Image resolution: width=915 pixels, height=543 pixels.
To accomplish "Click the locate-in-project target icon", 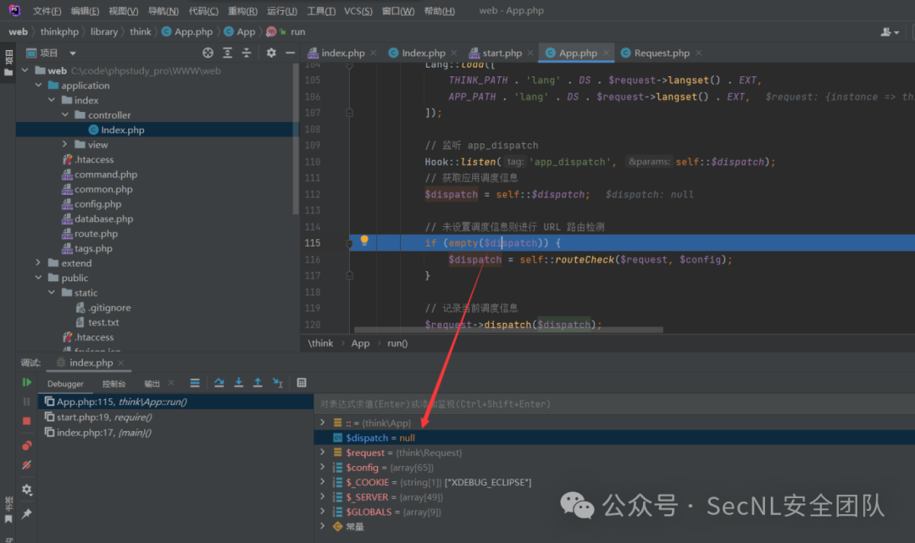I will point(208,53).
